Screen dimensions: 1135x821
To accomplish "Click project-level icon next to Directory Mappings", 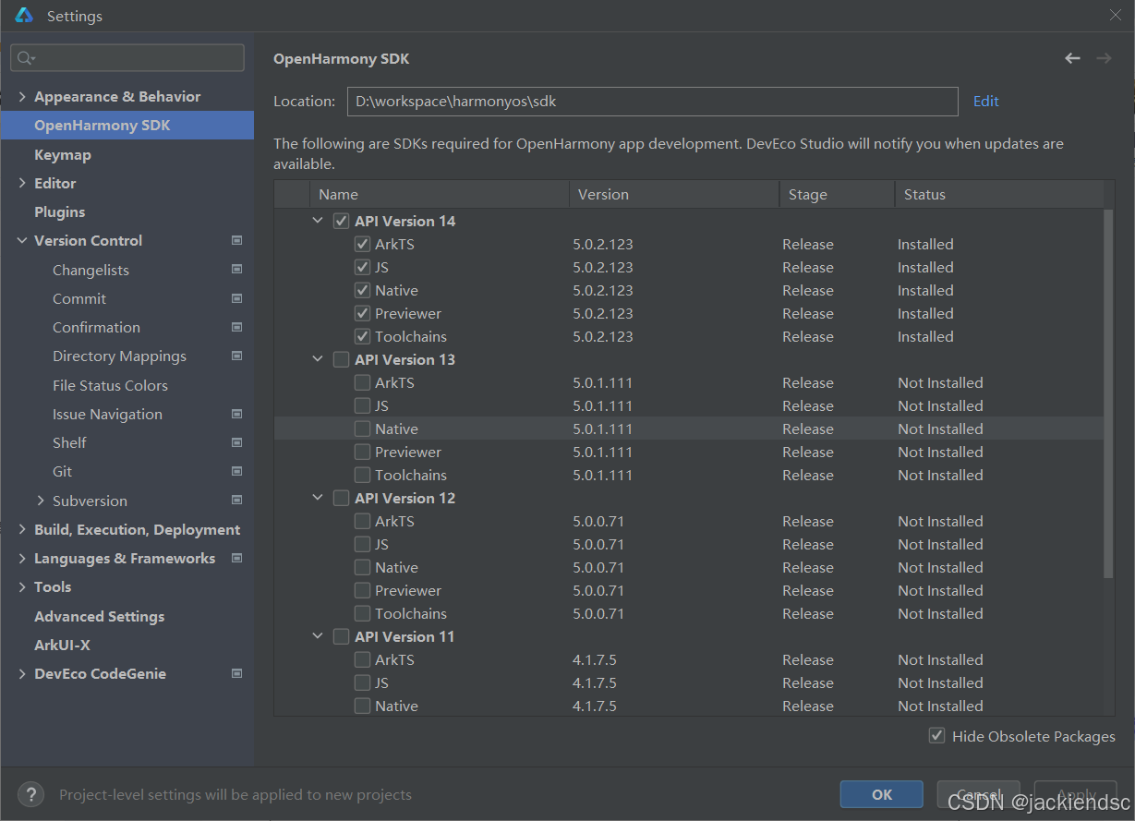I will [236, 356].
